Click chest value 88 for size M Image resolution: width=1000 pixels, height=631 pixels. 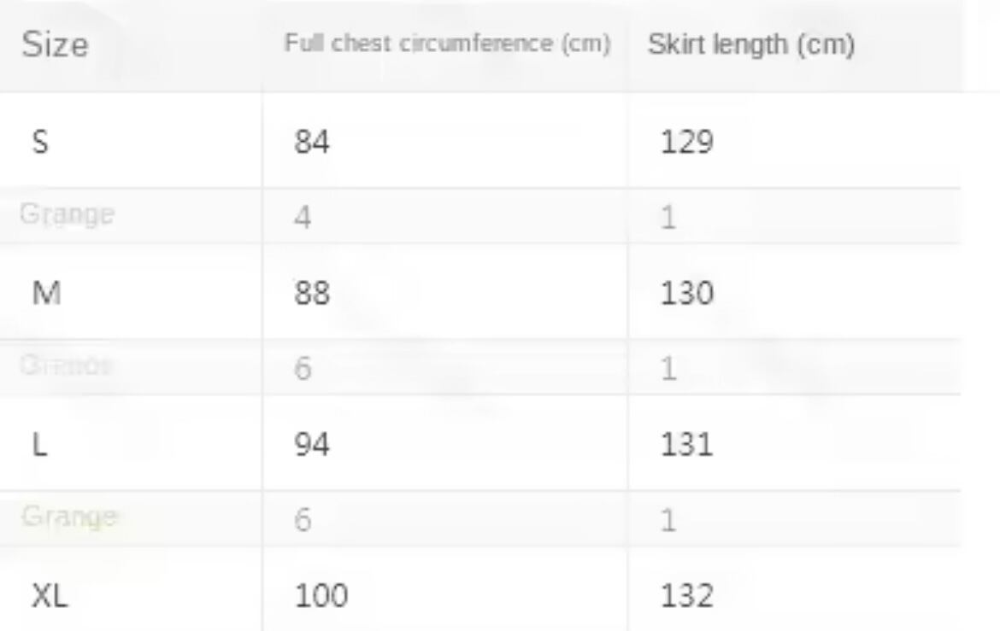[312, 294]
